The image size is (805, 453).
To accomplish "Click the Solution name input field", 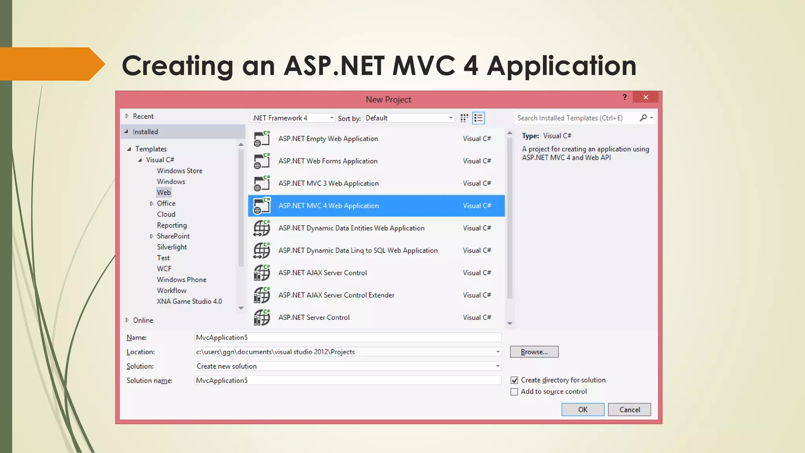I will pyautogui.click(x=348, y=381).
